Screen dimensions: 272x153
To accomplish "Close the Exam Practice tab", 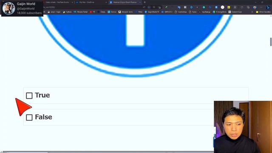I will (140, 2).
